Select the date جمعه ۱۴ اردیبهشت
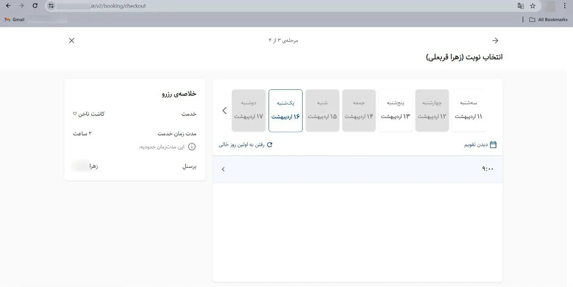The height and width of the screenshot is (287, 573). (x=359, y=110)
